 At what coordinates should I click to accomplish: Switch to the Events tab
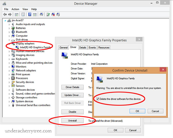(x=92, y=47)
